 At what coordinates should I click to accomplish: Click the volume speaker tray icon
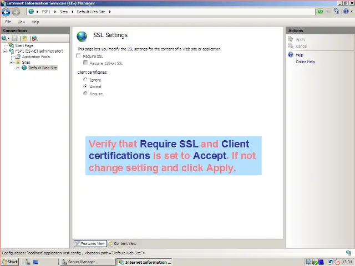pyautogui.click(x=337, y=262)
